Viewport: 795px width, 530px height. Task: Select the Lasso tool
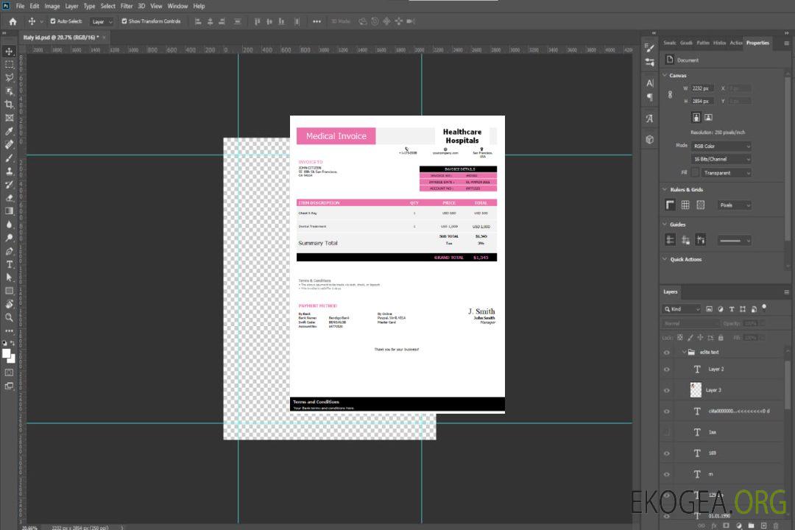click(x=10, y=78)
